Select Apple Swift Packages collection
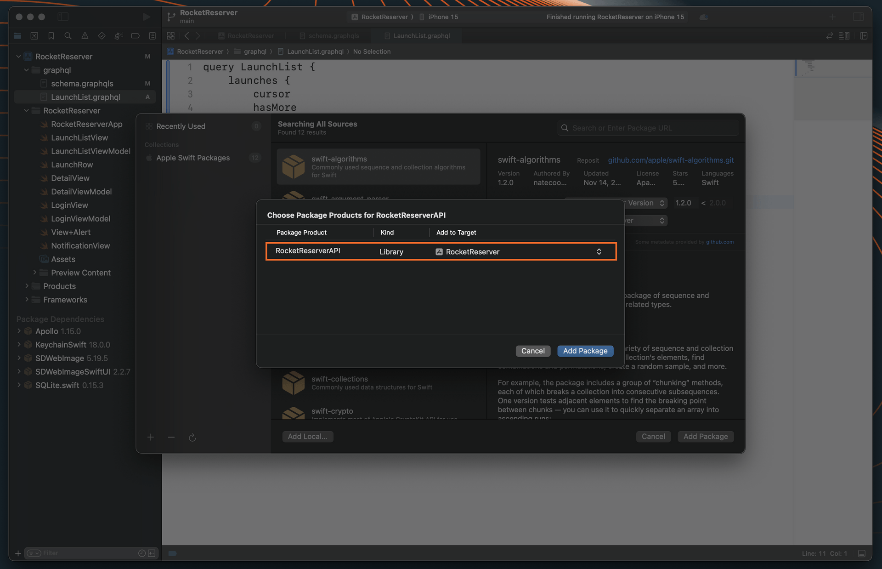 [x=193, y=158]
